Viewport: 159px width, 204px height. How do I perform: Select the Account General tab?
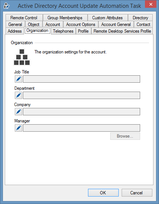click(116, 24)
